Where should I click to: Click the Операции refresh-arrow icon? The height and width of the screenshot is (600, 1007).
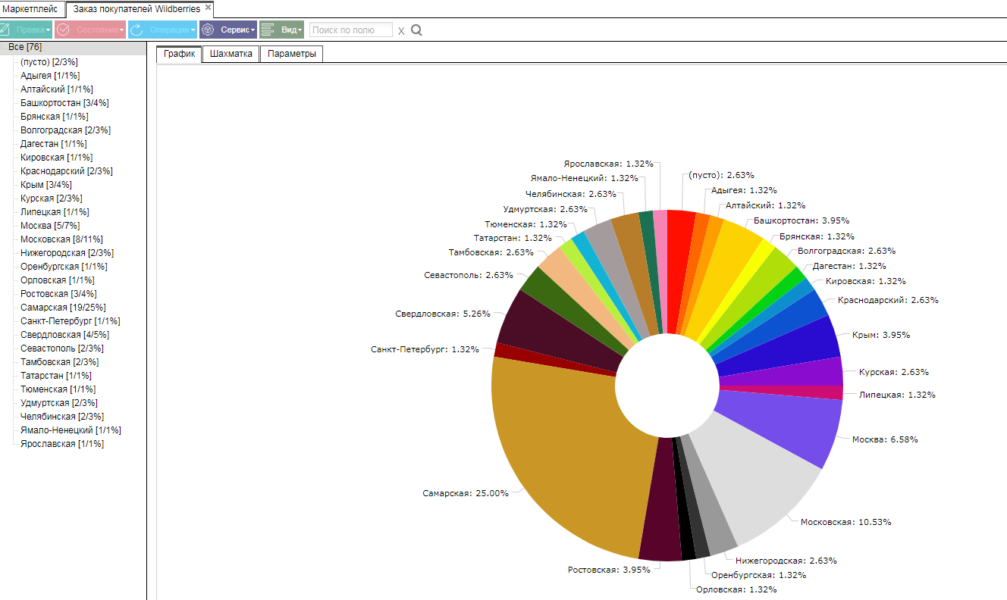click(136, 30)
